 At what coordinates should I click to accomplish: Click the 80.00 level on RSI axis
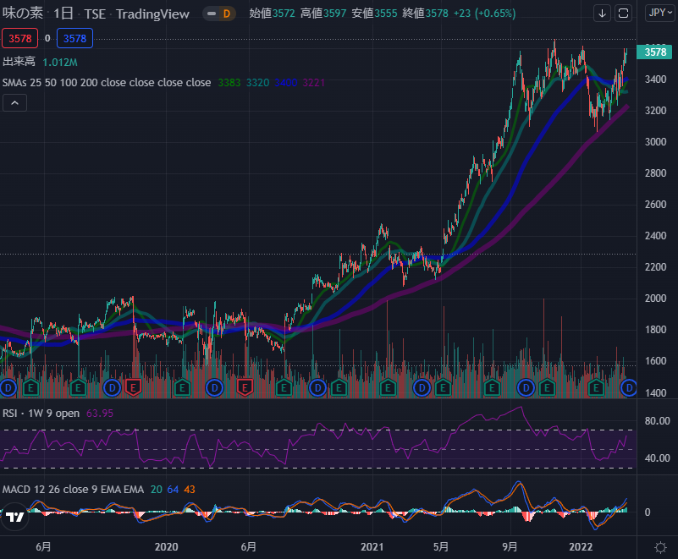click(x=657, y=421)
